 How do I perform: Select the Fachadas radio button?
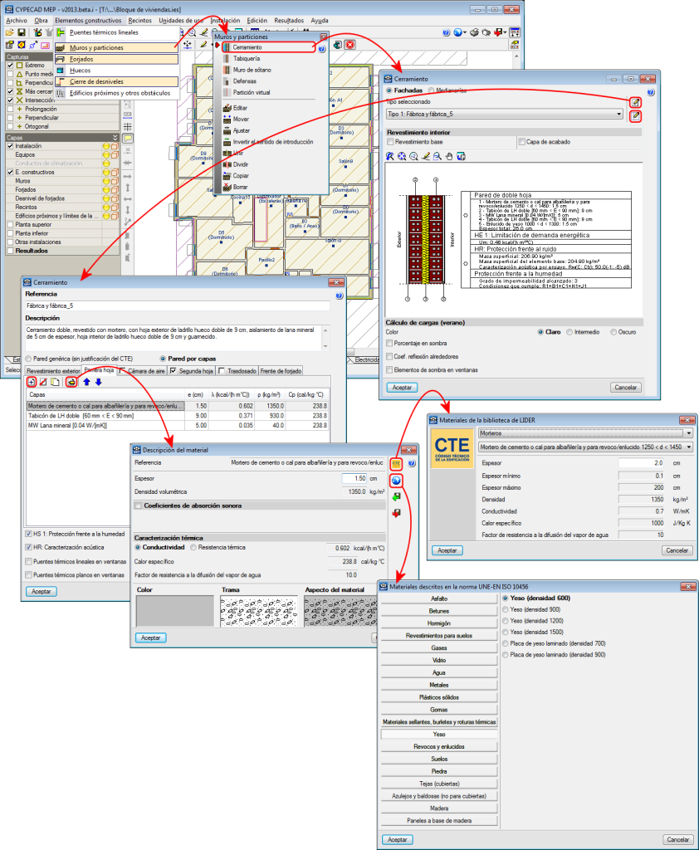coord(389,90)
